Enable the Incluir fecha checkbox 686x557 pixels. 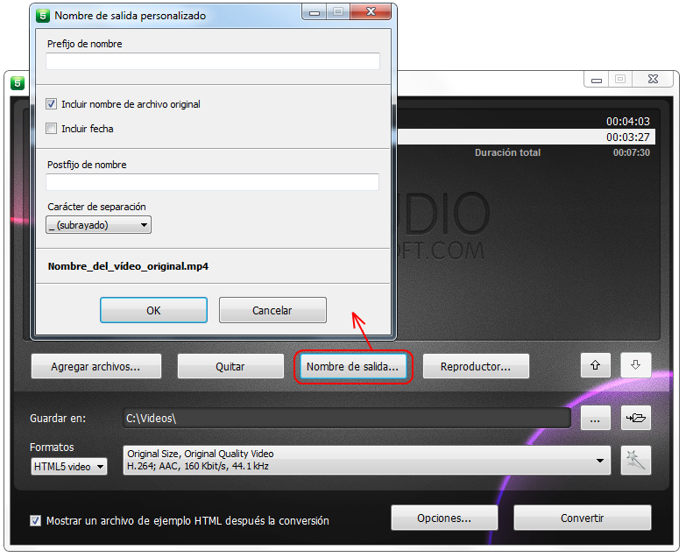pyautogui.click(x=51, y=129)
